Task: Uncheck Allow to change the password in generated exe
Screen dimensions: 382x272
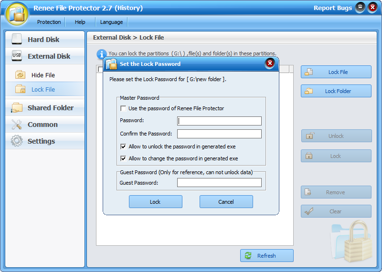Action: (x=124, y=158)
